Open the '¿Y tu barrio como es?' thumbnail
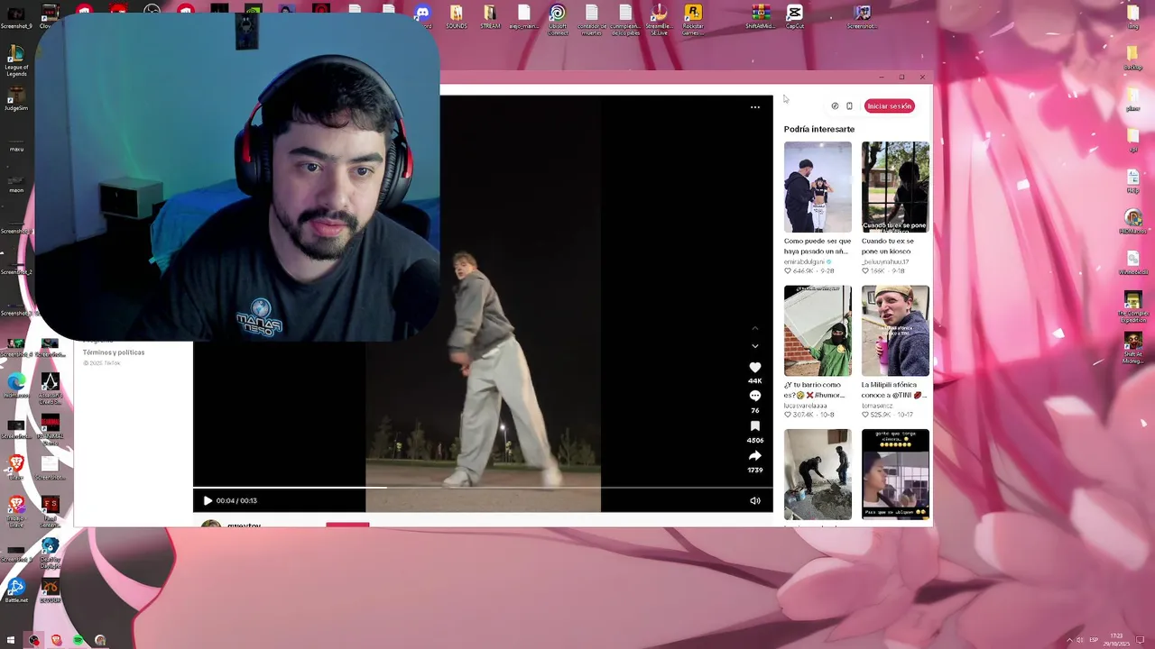Image resolution: width=1155 pixels, height=649 pixels. pos(818,331)
